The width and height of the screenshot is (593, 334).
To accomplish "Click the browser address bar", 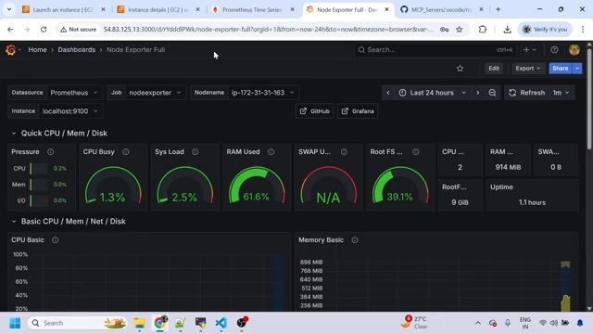I will pos(268,29).
